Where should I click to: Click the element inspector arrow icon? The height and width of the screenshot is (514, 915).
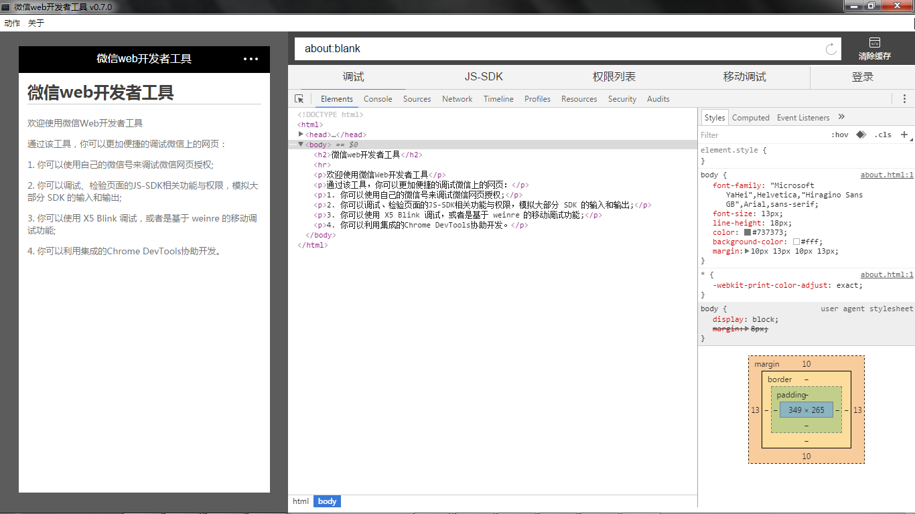point(299,99)
